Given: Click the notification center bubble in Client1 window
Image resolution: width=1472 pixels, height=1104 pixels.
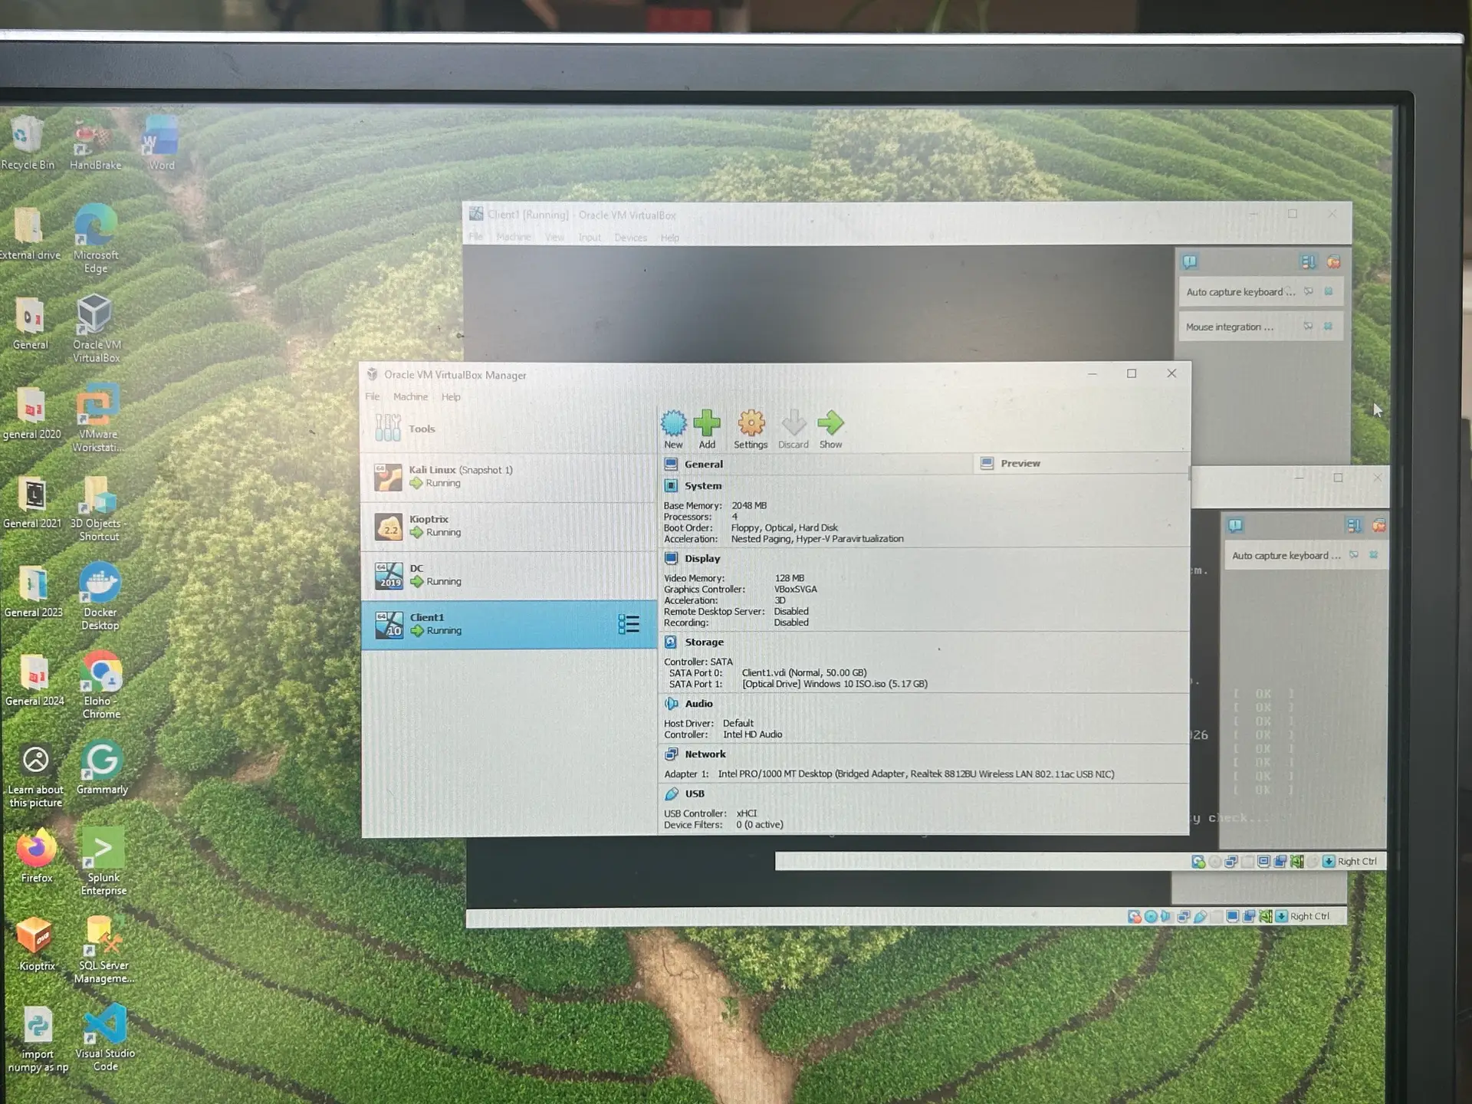Looking at the screenshot, I should (1190, 262).
